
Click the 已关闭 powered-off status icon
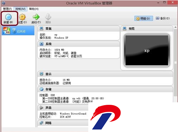[14, 32]
